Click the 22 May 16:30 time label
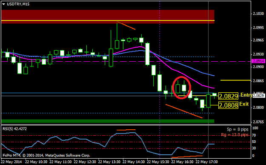The width and height of the screenshot is (266, 165). (x=182, y=162)
